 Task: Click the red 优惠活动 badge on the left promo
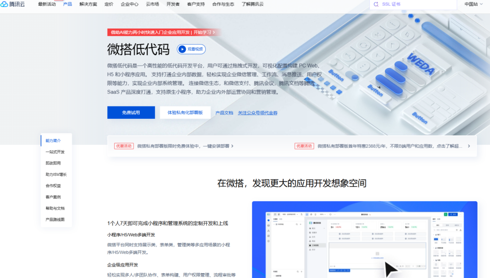click(123, 146)
